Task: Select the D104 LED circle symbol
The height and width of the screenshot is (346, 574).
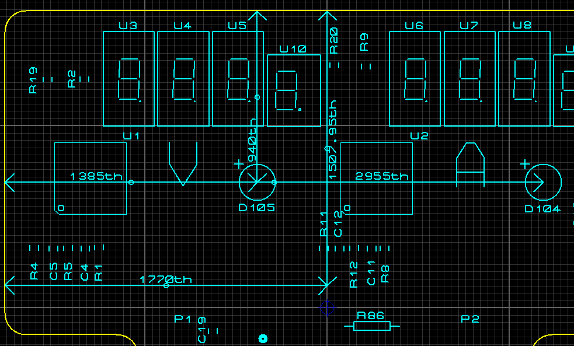Action: point(543,182)
